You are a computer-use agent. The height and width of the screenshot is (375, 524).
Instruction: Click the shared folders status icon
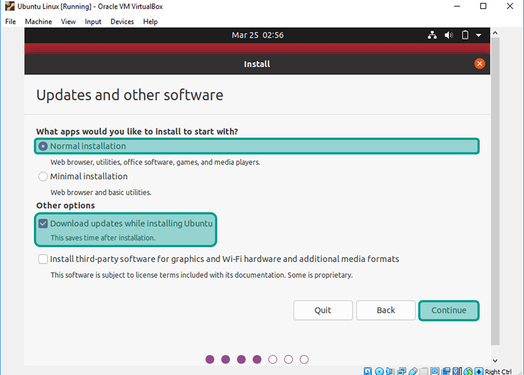click(424, 371)
